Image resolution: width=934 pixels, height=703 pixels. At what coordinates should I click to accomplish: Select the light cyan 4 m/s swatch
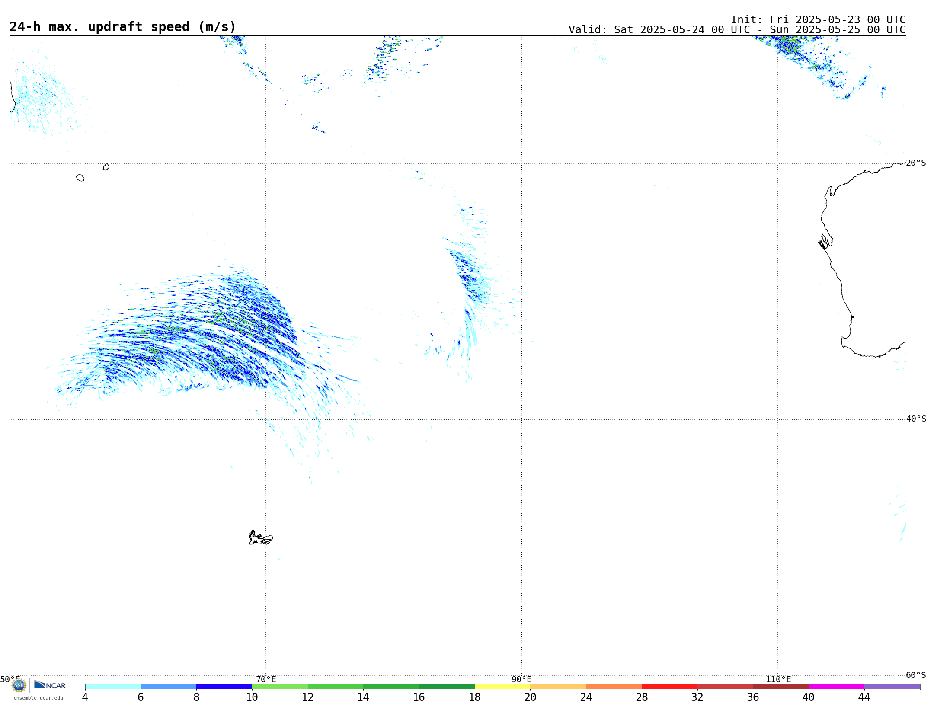tap(113, 687)
